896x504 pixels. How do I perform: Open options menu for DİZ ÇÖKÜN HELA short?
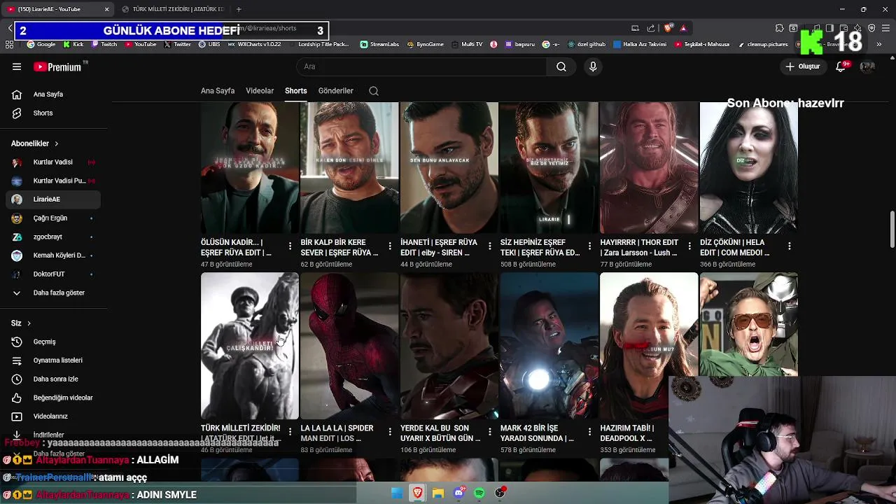tap(789, 246)
